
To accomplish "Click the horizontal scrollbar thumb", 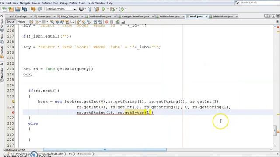I will point(105,150).
